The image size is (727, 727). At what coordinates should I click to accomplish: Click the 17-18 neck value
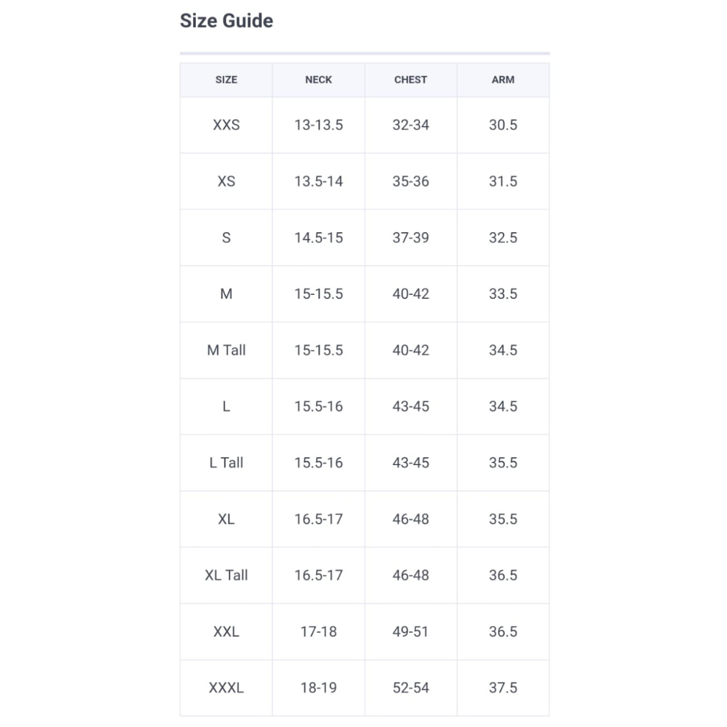318,631
